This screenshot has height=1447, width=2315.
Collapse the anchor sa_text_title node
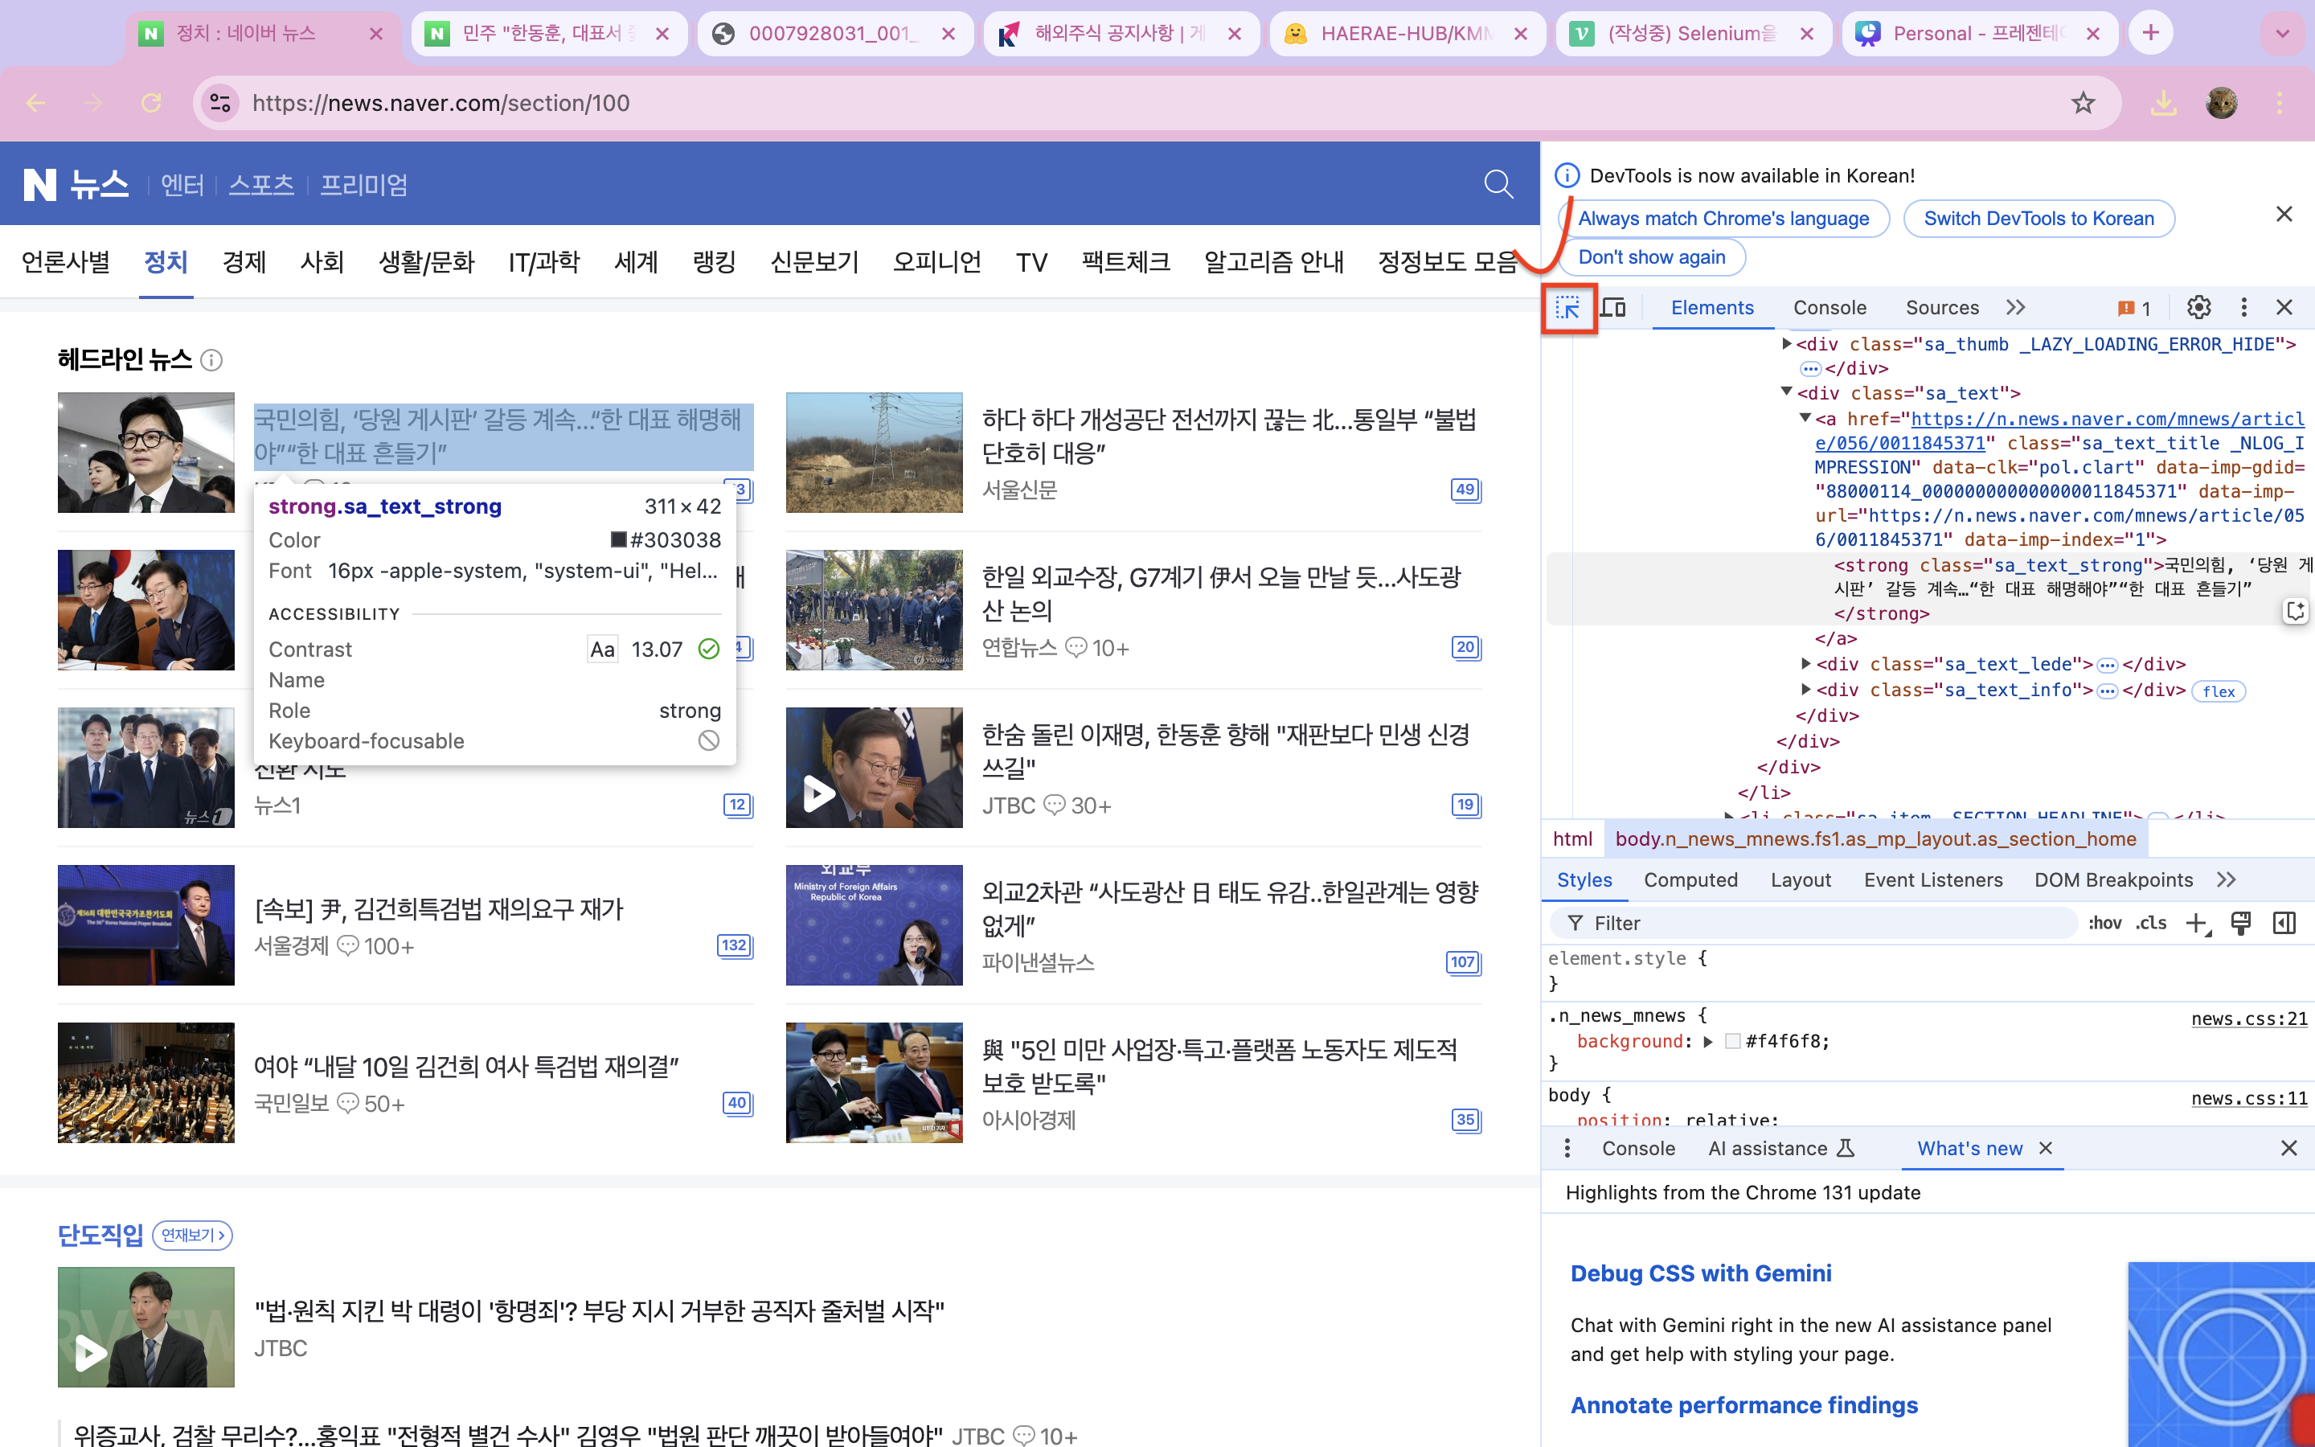tap(1805, 417)
